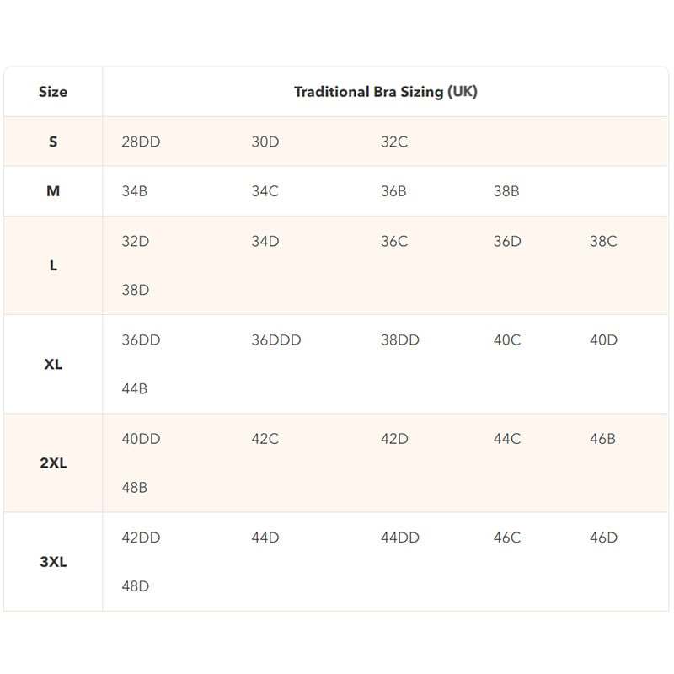Select the 3XL size row label
674x674 pixels.
[53, 561]
